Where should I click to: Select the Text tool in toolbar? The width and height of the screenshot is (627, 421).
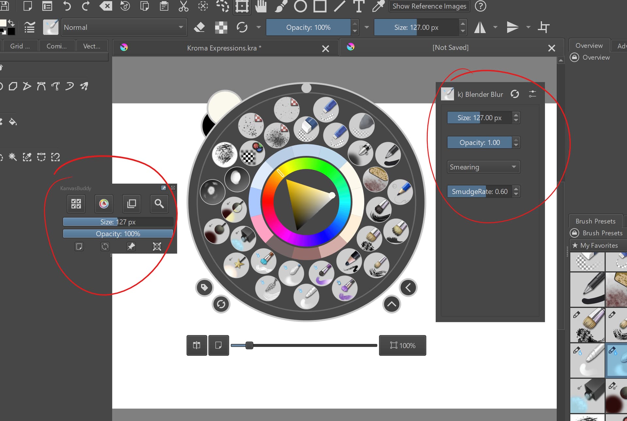point(359,6)
